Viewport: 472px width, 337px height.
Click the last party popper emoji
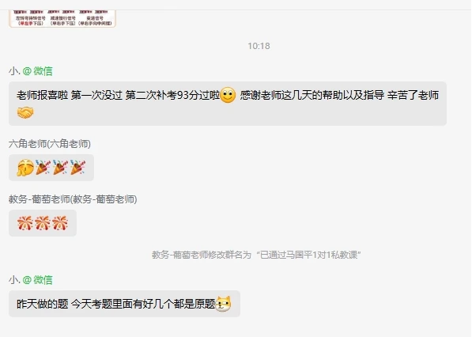[78, 168]
